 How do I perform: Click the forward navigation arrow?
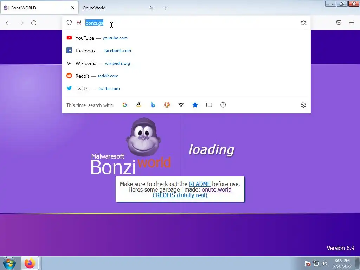click(x=21, y=23)
